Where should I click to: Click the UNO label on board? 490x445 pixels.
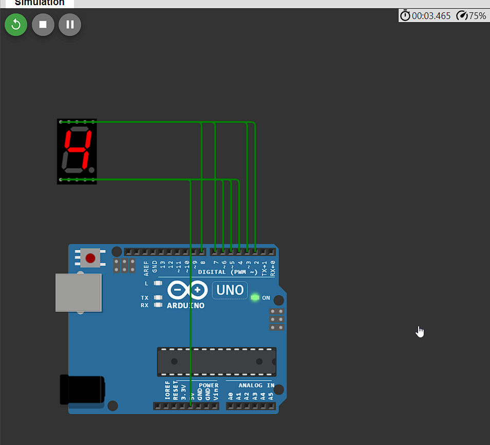point(230,290)
